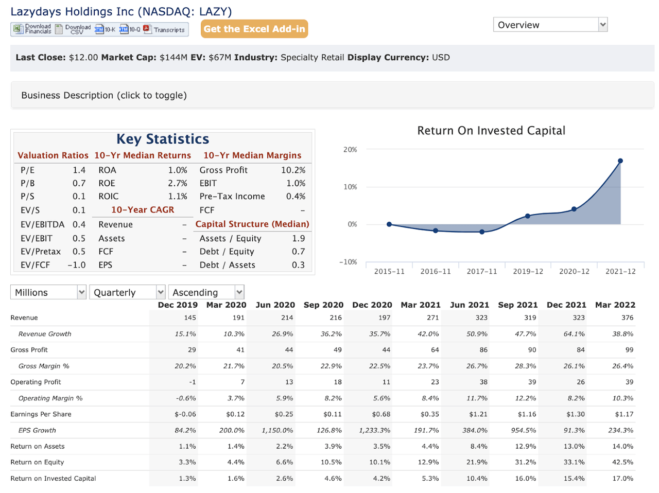
Task: Toggle the Business Description section
Action: 332,95
